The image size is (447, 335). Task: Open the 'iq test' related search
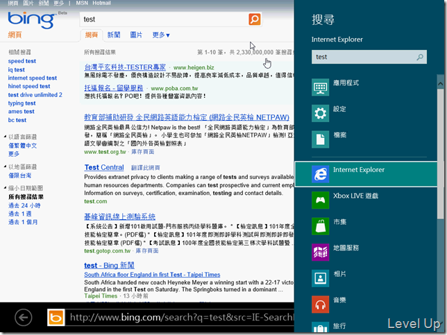(x=16, y=70)
